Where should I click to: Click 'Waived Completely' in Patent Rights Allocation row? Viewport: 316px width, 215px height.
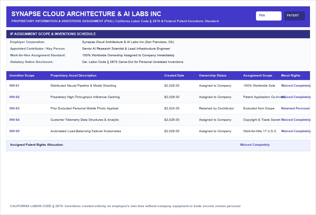tap(255, 145)
